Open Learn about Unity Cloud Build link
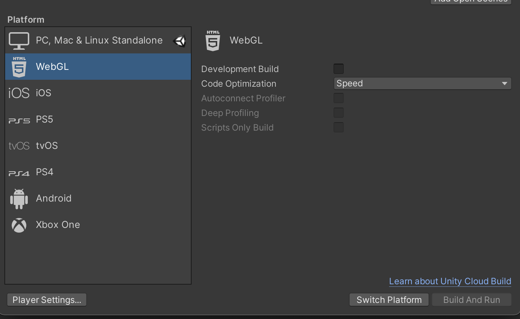Viewport: 520px width, 319px height. click(450, 281)
